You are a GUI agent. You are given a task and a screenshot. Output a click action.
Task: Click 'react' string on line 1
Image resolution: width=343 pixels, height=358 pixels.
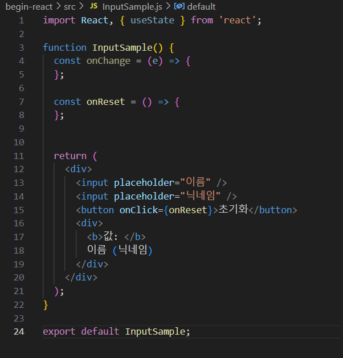point(237,21)
